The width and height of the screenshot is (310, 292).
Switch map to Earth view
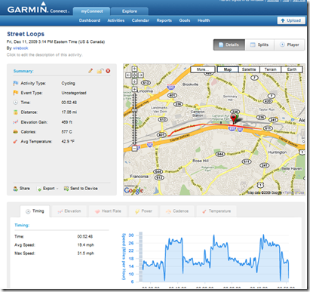coord(292,69)
